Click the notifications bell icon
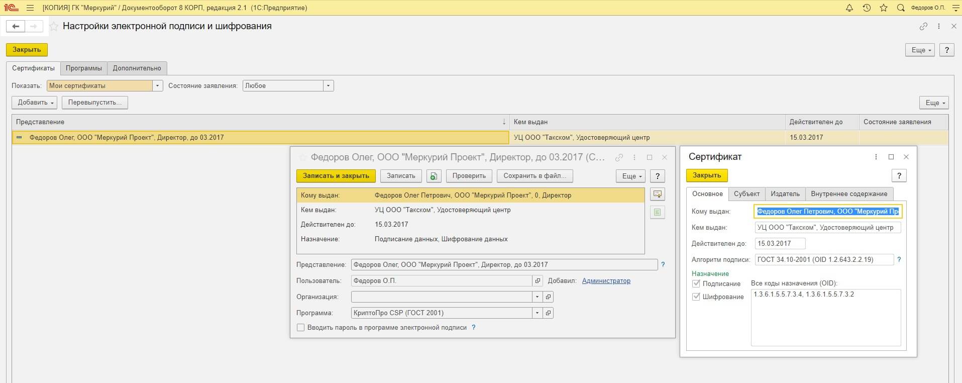Viewport: 962px width, 383px height. click(x=849, y=8)
